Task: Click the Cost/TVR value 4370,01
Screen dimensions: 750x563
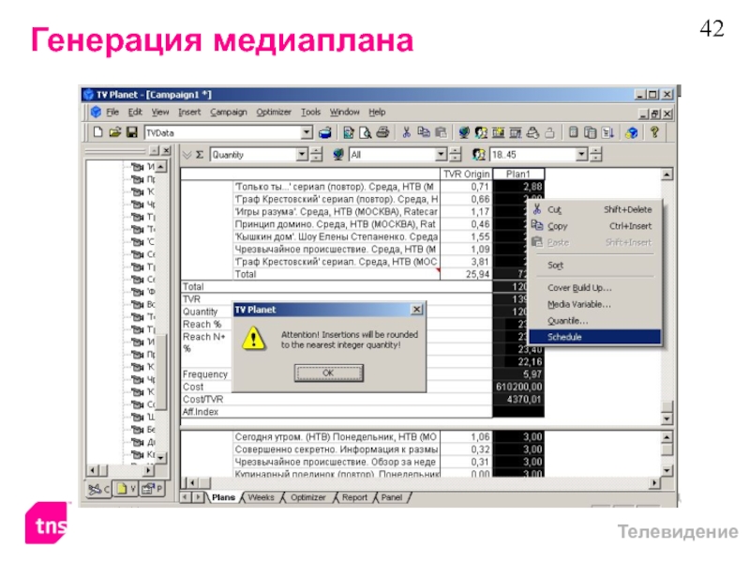Action: [x=518, y=400]
